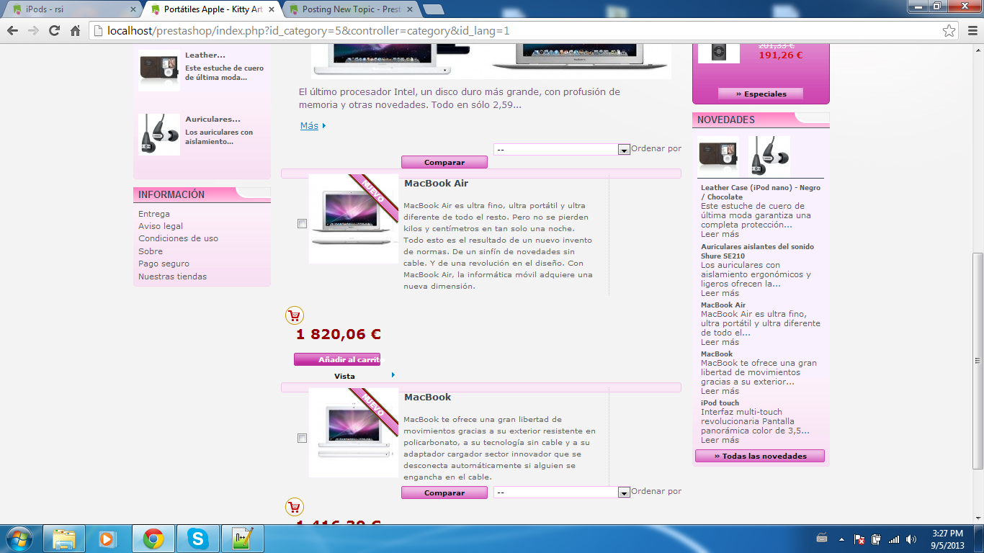Bookmark this page with the star icon
The width and height of the screenshot is (984, 553).
[949, 31]
